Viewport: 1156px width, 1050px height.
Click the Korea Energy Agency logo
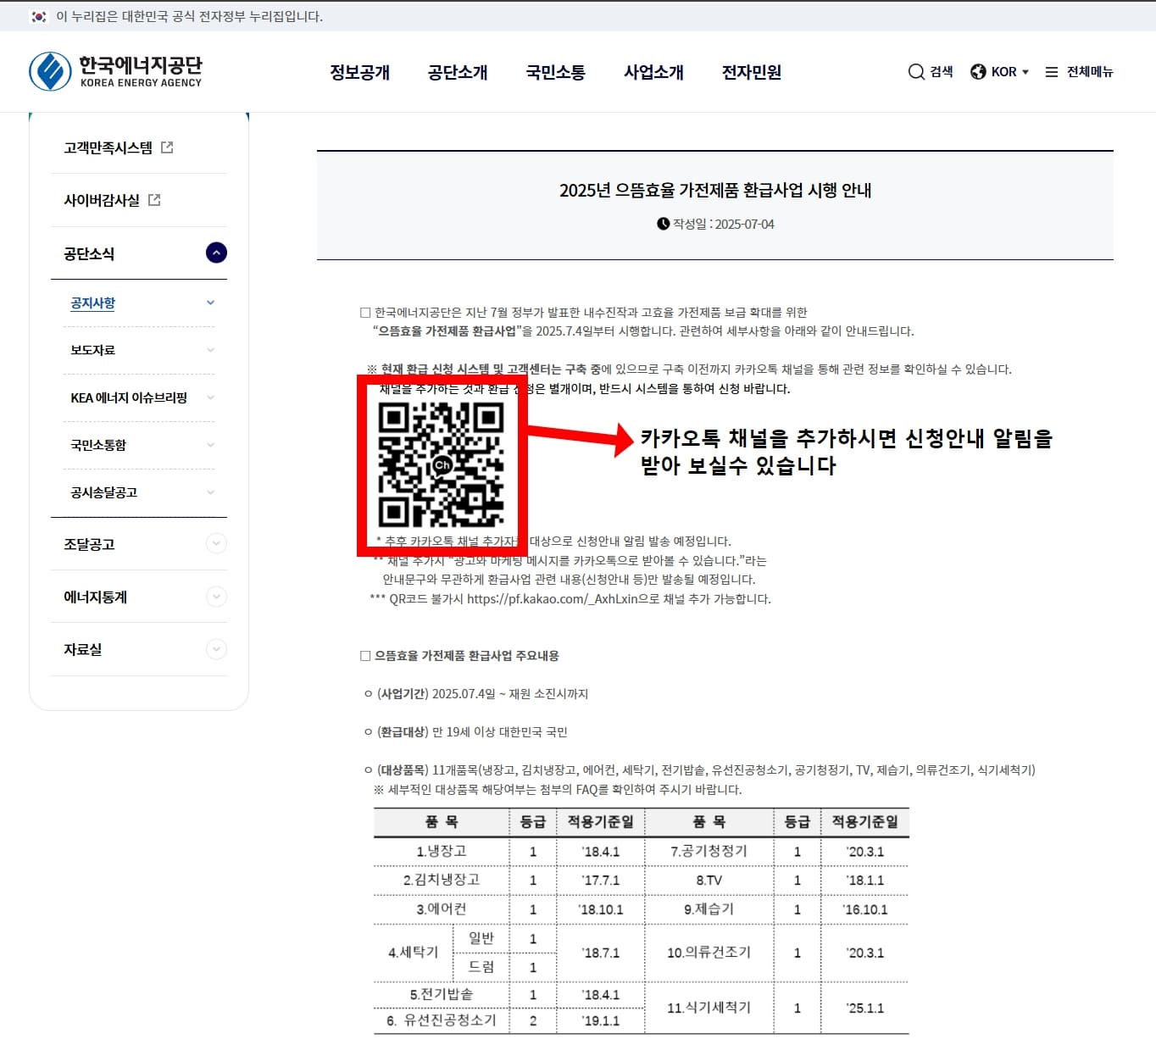116,71
